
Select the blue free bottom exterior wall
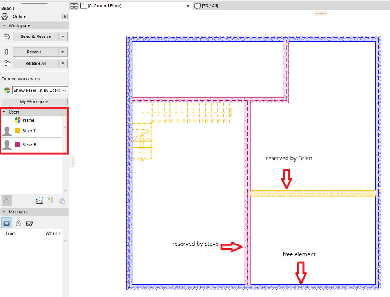point(254,287)
